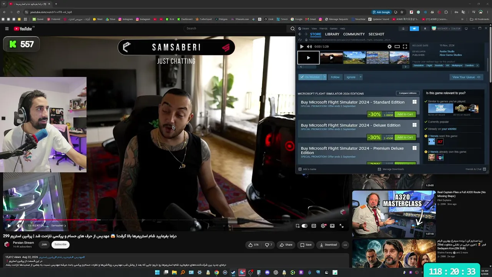Open the Steam menu
Viewport: 492px width, 277px height.
tap(305, 28)
